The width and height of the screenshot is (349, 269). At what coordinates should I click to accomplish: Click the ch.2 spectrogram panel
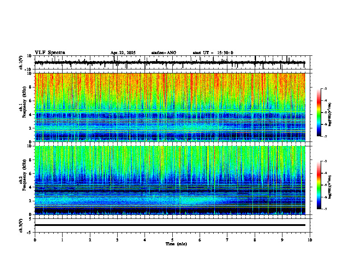pyautogui.click(x=170, y=180)
